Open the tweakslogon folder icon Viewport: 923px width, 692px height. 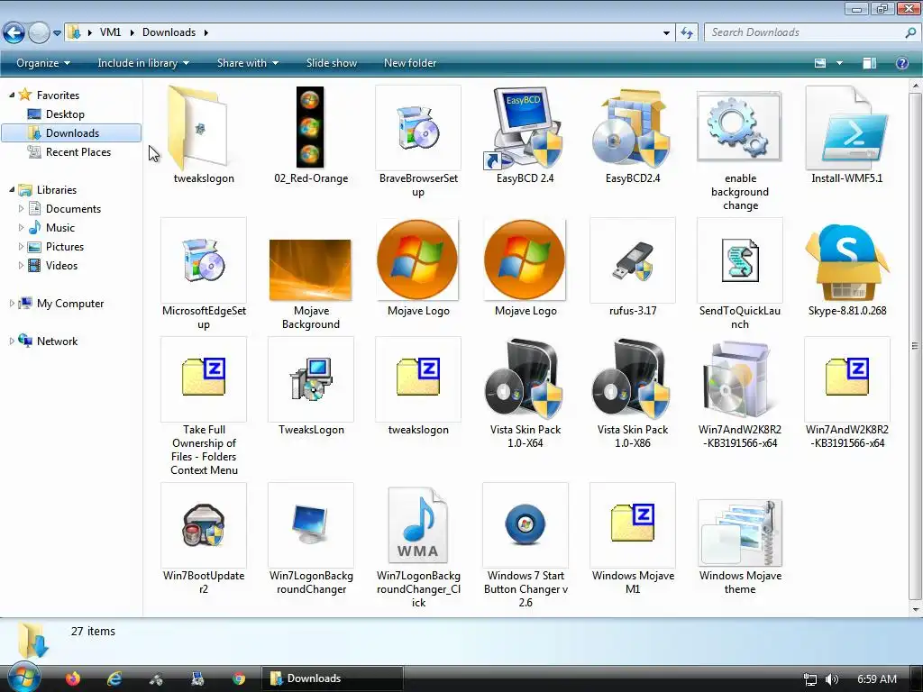[199, 128]
